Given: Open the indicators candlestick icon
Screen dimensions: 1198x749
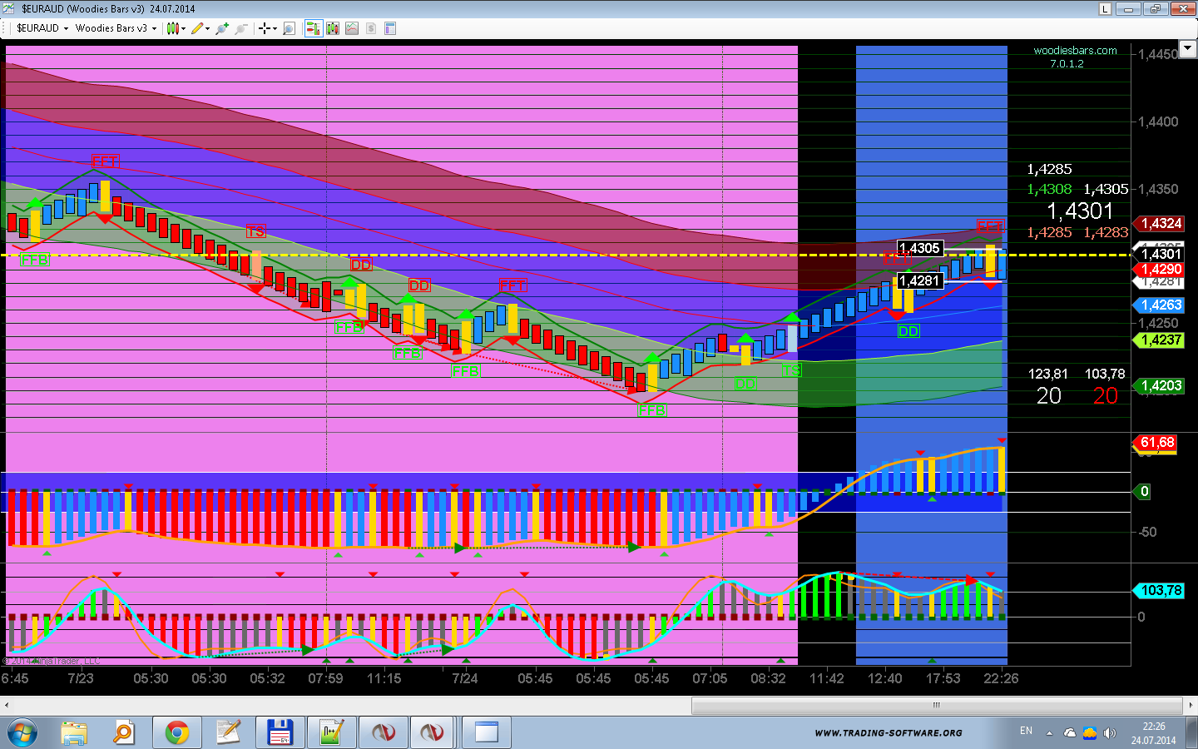Looking at the screenshot, I should pos(333,28).
